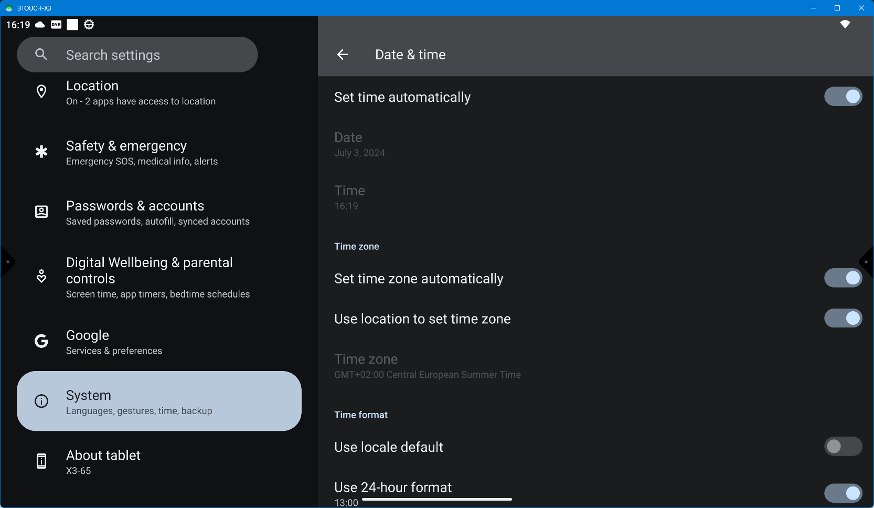Viewport: 874px width, 508px height.
Task: Click the Location pin icon
Action: pyautogui.click(x=41, y=92)
